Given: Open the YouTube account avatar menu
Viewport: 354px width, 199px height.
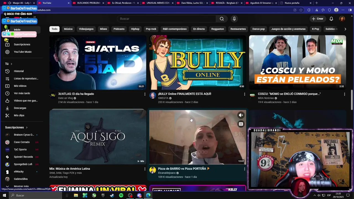Looking at the screenshot, I should point(342,19).
